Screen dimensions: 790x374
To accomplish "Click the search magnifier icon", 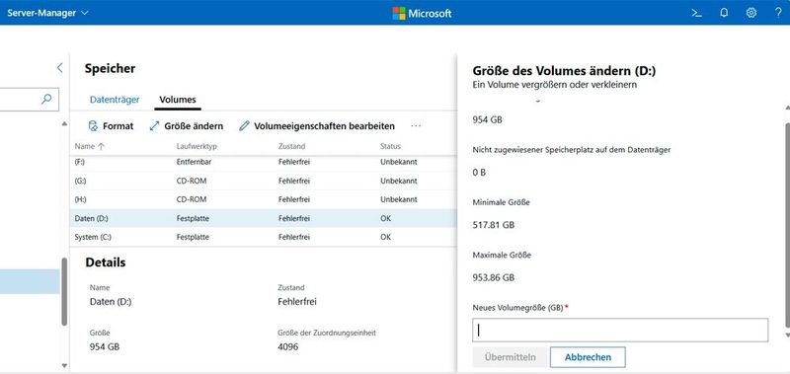I will [x=46, y=99].
